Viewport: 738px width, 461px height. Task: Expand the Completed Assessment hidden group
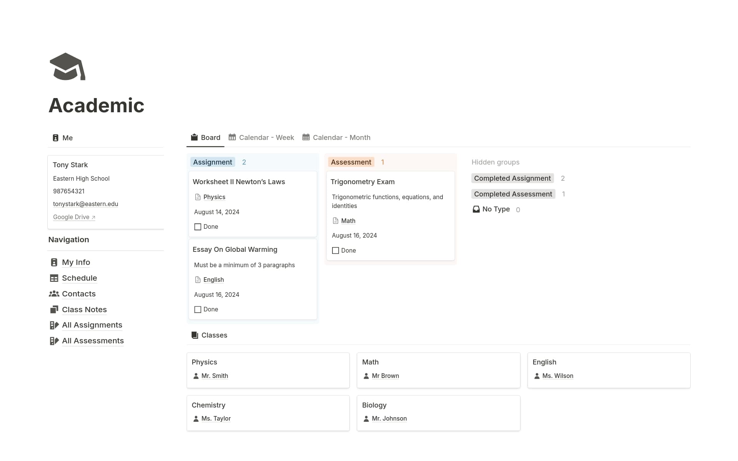pos(513,194)
